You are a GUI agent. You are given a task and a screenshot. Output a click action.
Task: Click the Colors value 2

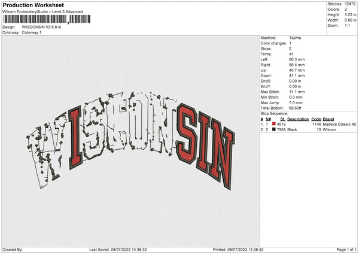click(346, 10)
